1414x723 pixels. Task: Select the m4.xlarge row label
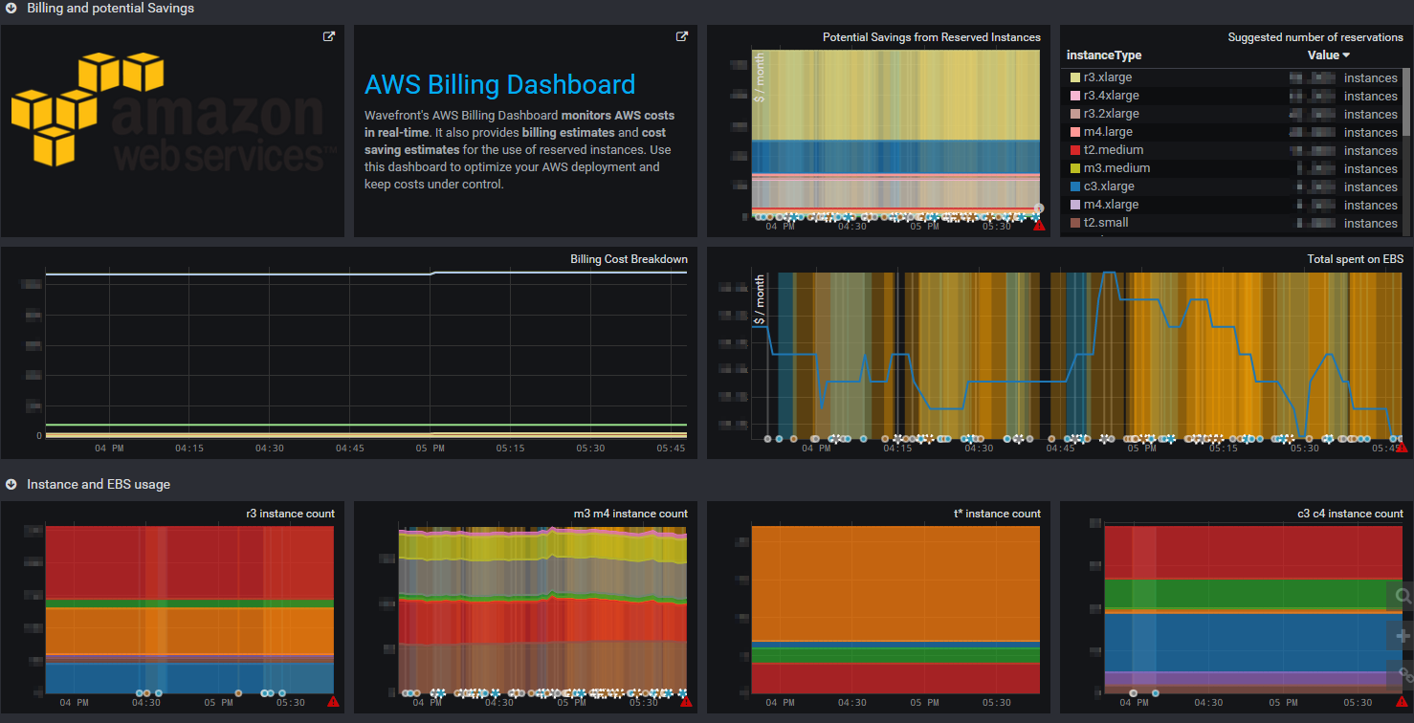[x=1111, y=205]
